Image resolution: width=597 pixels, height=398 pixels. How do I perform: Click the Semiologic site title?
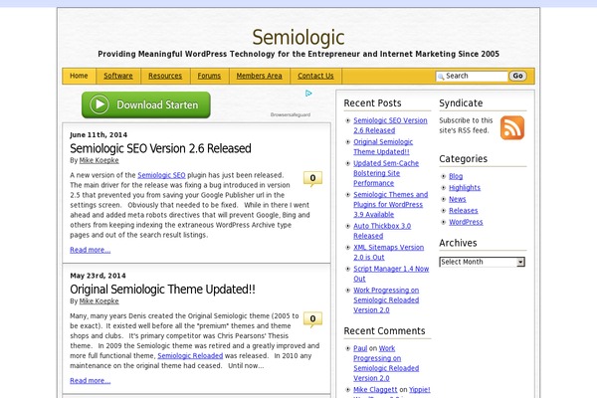point(298,37)
